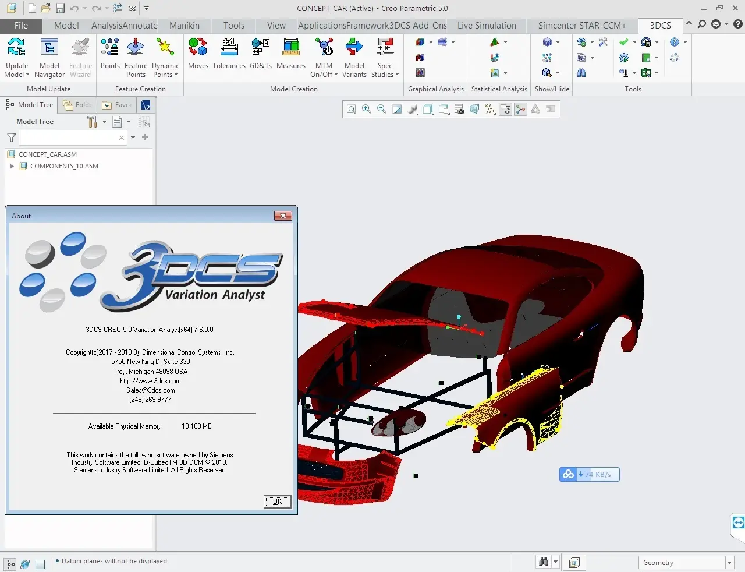This screenshot has height=572, width=745.
Task: Clear the model tree search field
Action: click(x=122, y=137)
